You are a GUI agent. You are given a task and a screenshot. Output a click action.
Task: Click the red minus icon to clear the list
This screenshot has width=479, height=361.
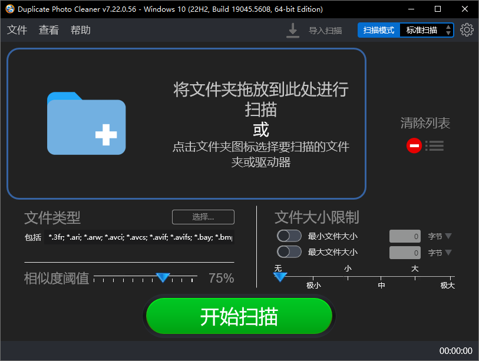point(415,145)
